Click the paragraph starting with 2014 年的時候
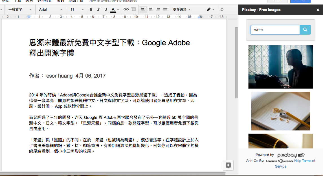This screenshot has width=323, height=176. pyautogui.click(x=113, y=101)
